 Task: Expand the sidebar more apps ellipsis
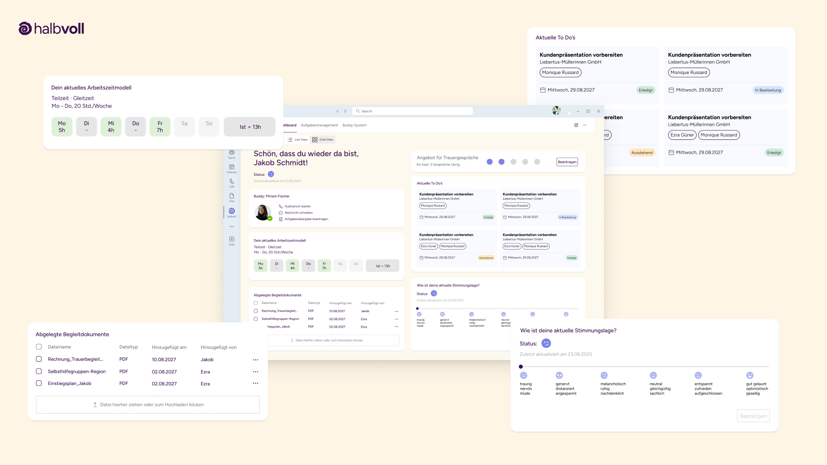(x=232, y=226)
